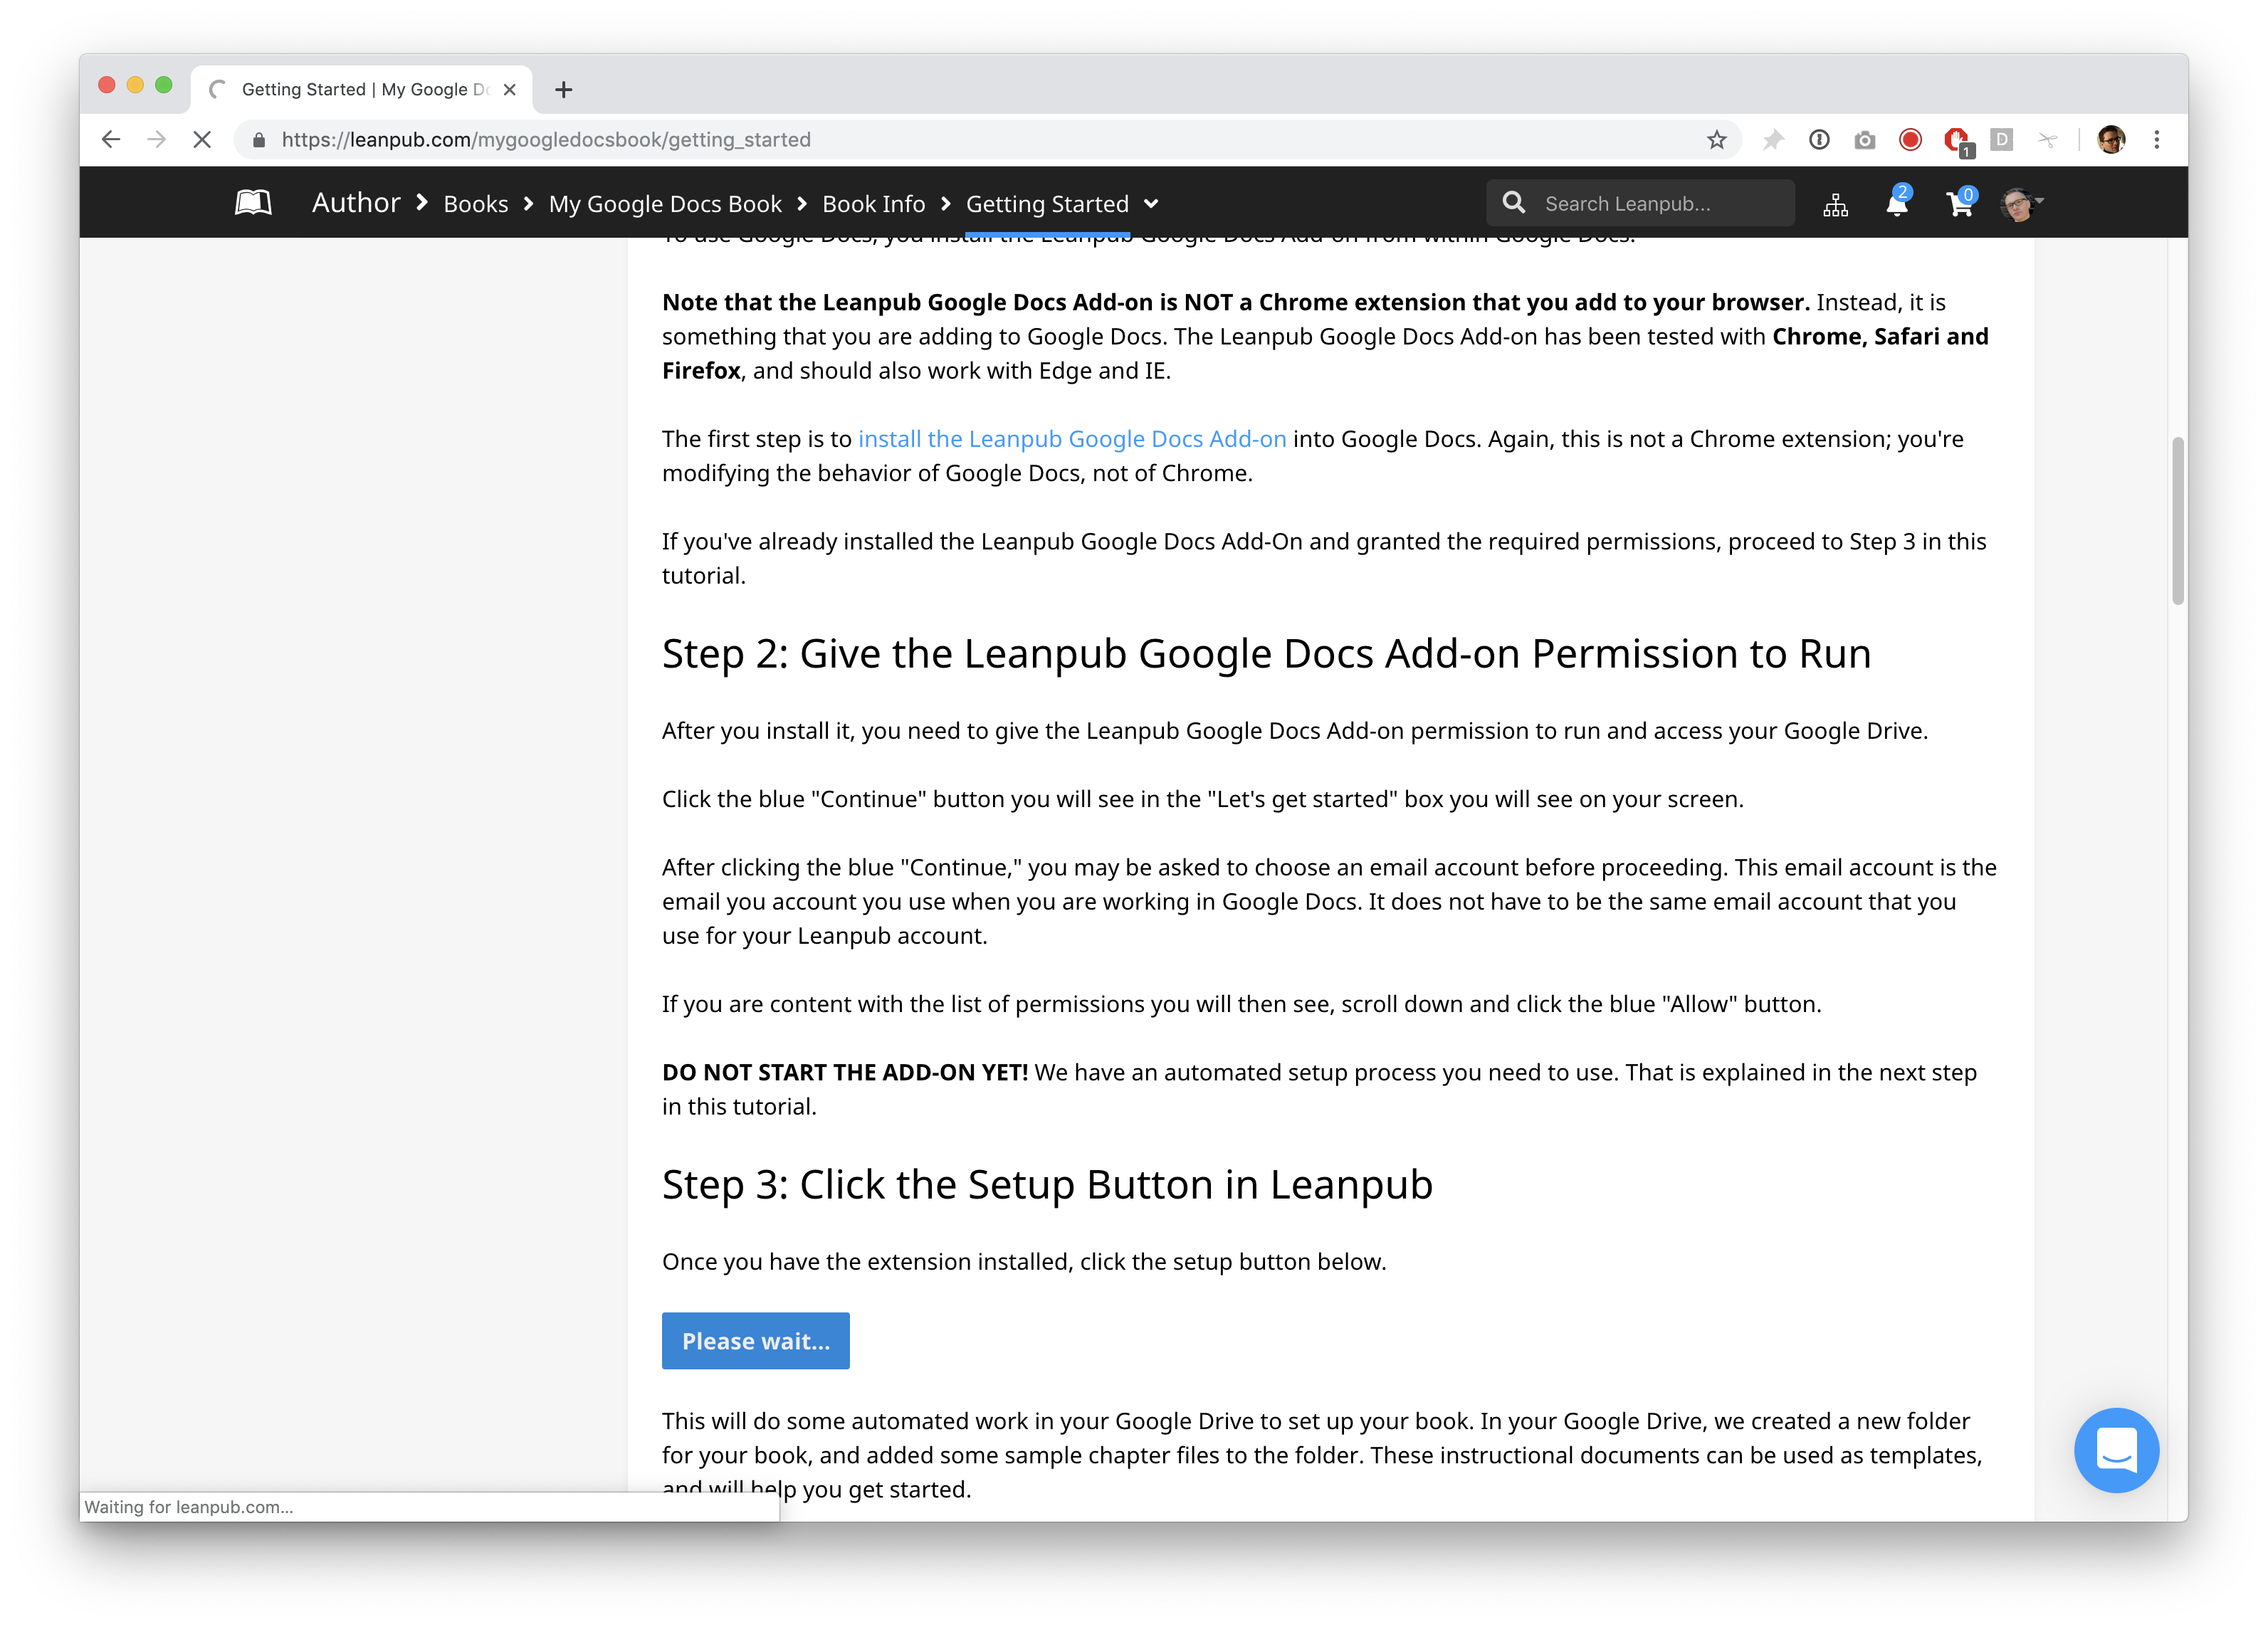Click the Waiting for leanpub.com status text
Viewport: 2268px width, 1627px height.
point(189,1506)
